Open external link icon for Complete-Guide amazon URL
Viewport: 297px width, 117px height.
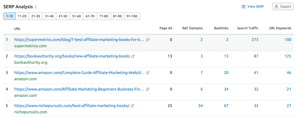(x=148, y=73)
